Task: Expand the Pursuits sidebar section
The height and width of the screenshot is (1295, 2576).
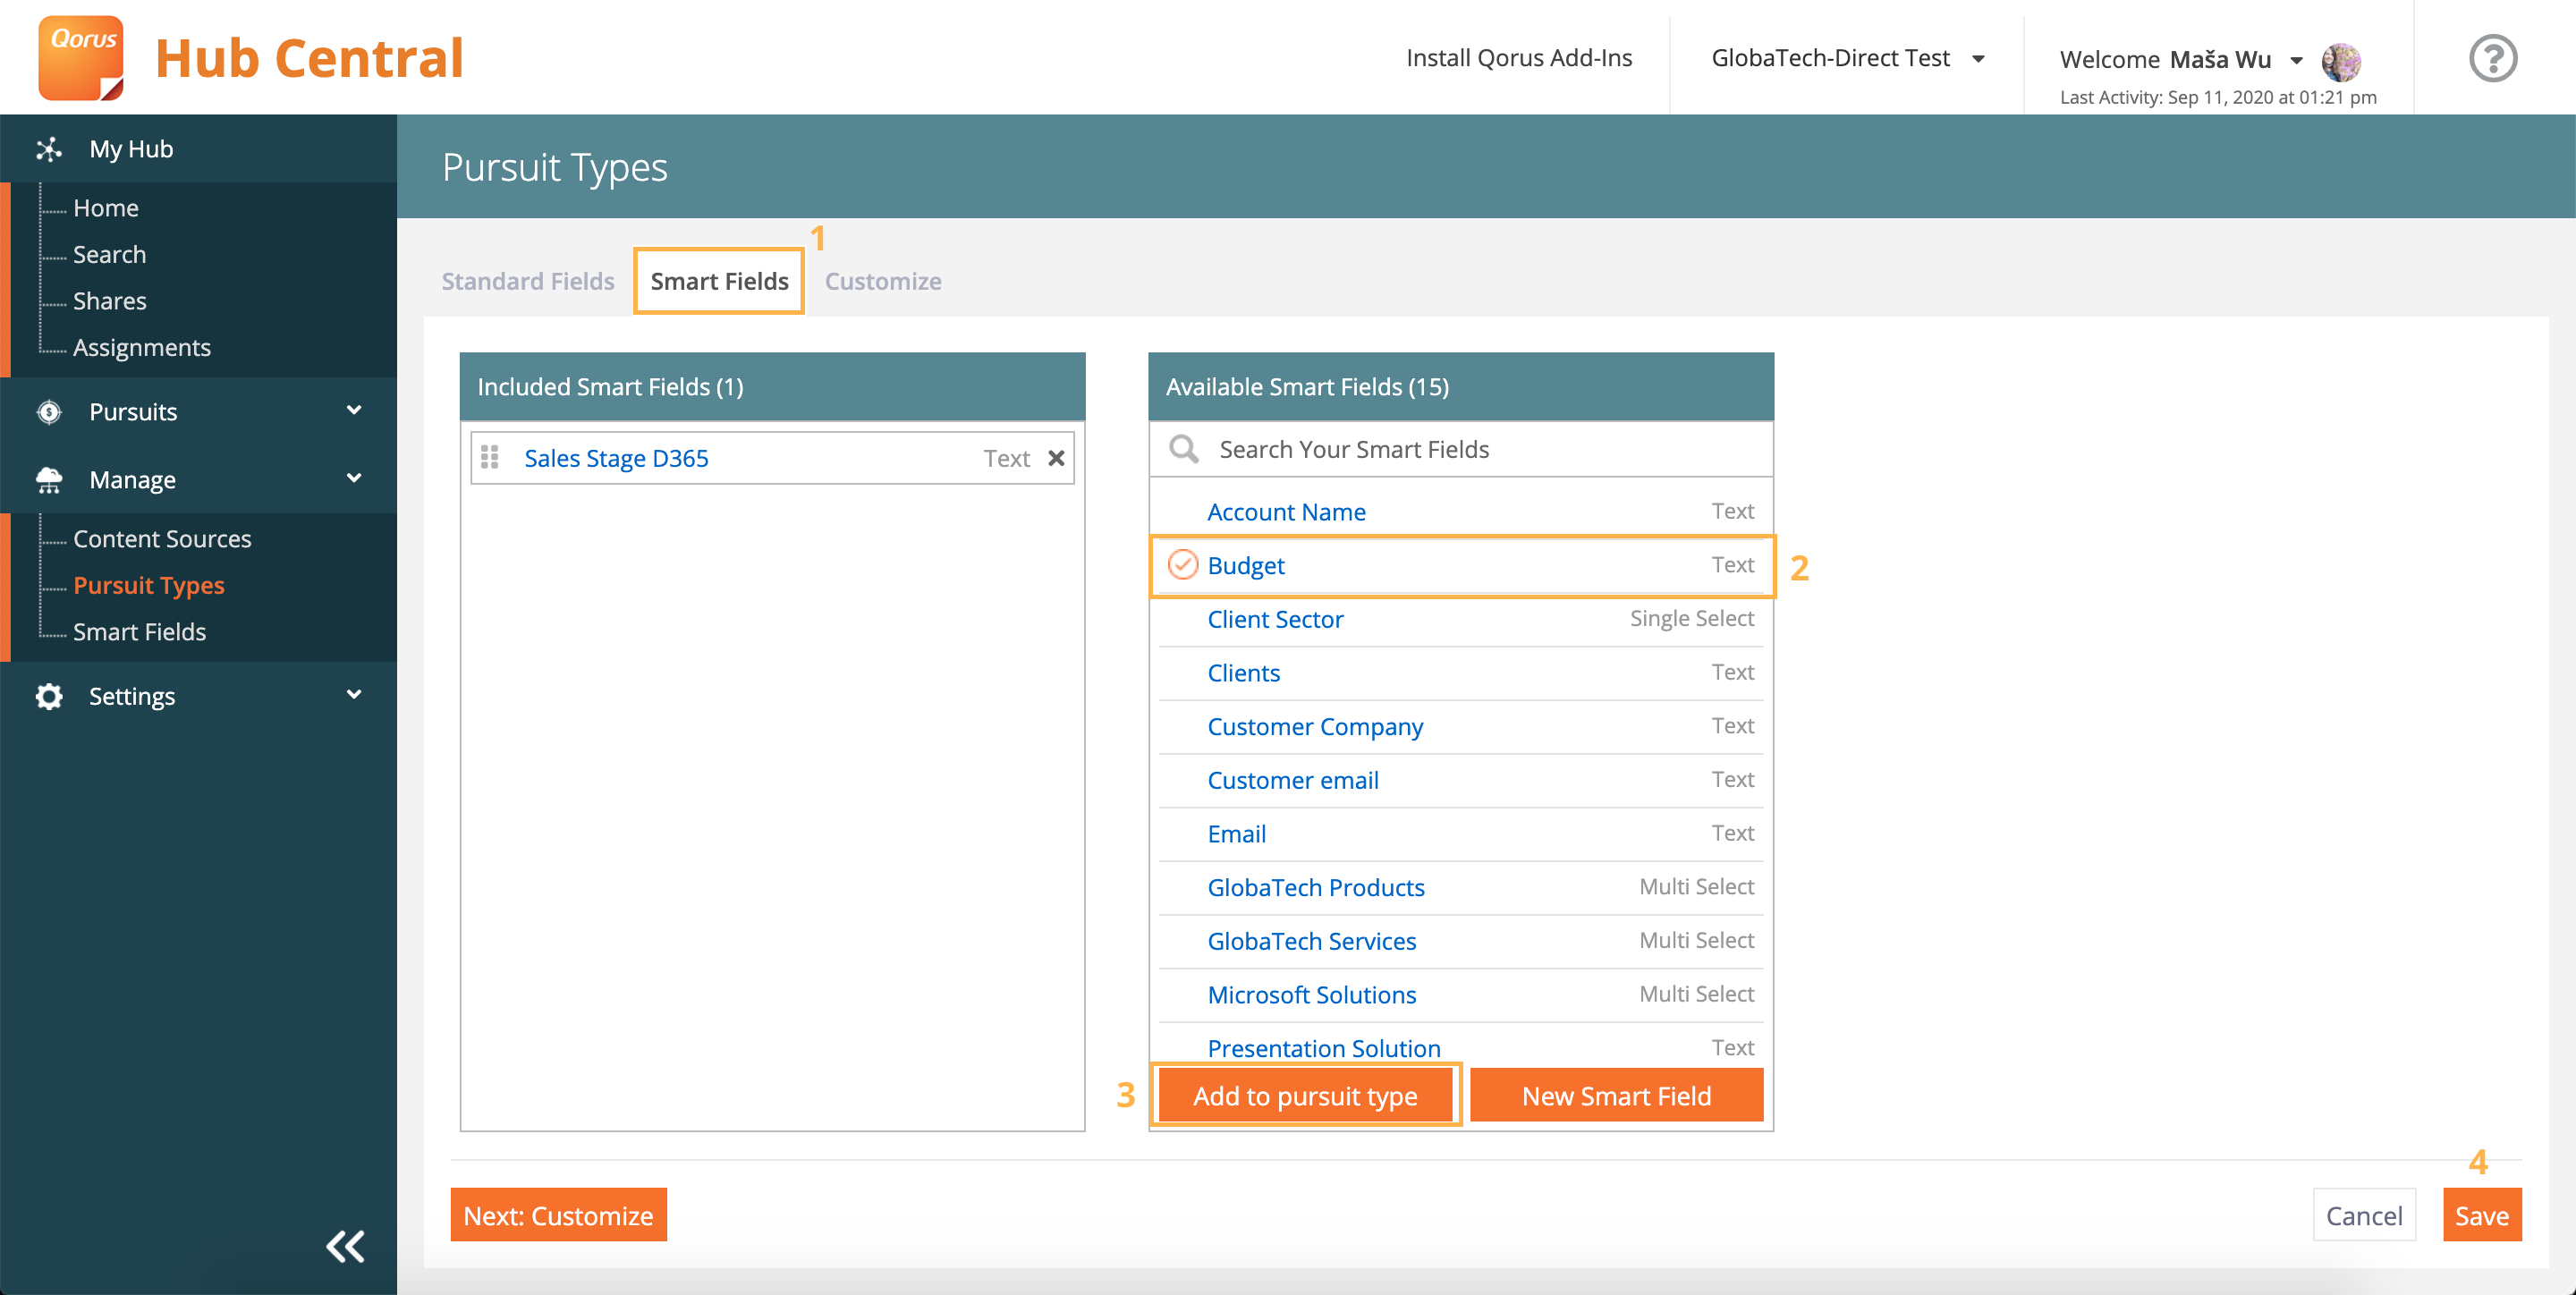Action: coord(353,411)
